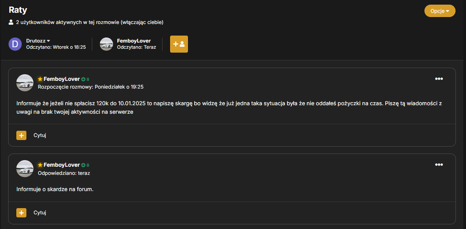Click FemboyLover avatar in participants header
This screenshot has height=229, width=466.
[x=106, y=44]
